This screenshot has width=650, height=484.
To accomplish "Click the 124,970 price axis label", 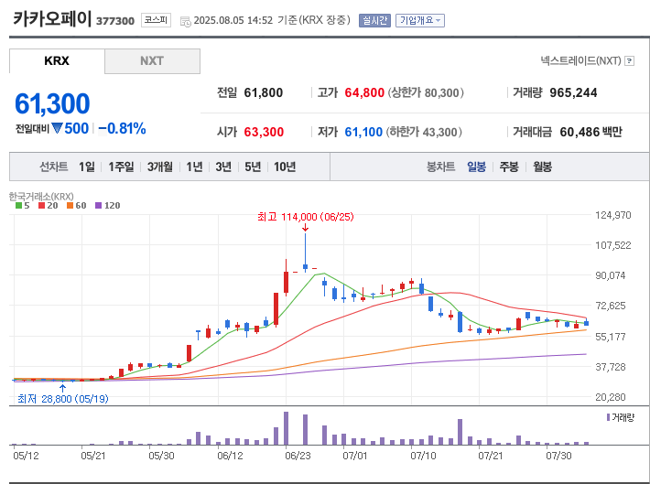I will tap(613, 215).
